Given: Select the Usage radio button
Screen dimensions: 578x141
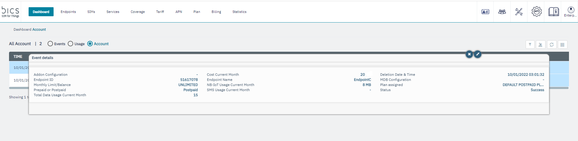Looking at the screenshot, I should click(x=70, y=44).
